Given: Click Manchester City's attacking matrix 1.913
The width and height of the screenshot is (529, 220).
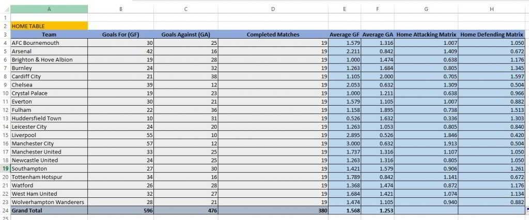Looking at the screenshot, I should coord(426,144).
